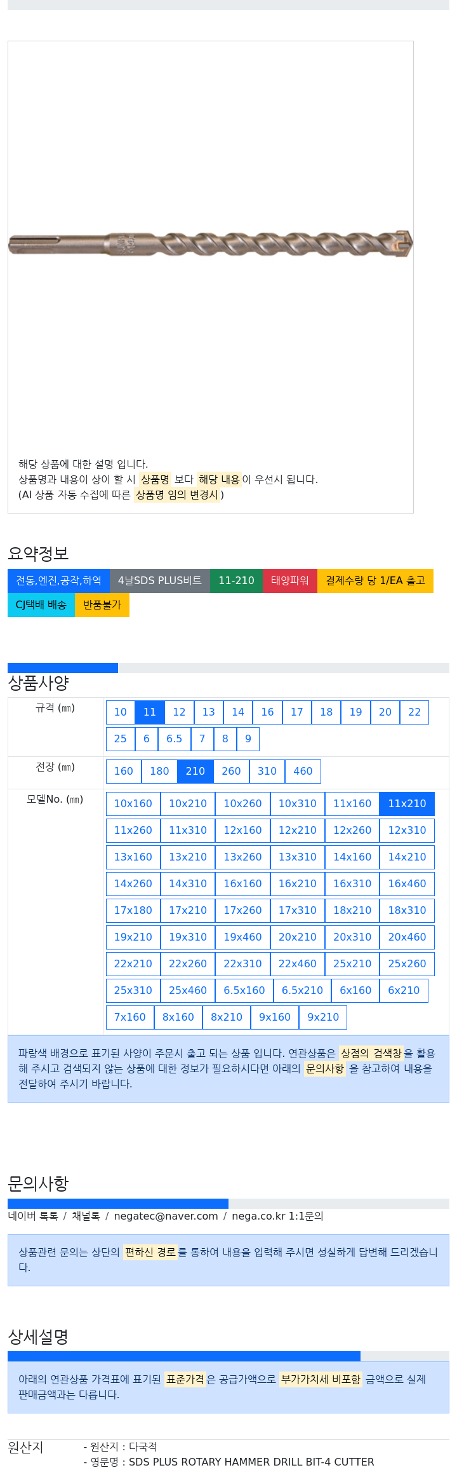Screen dimensions: 457x1470
Task: Select the 12 mm diameter option
Action: click(179, 712)
